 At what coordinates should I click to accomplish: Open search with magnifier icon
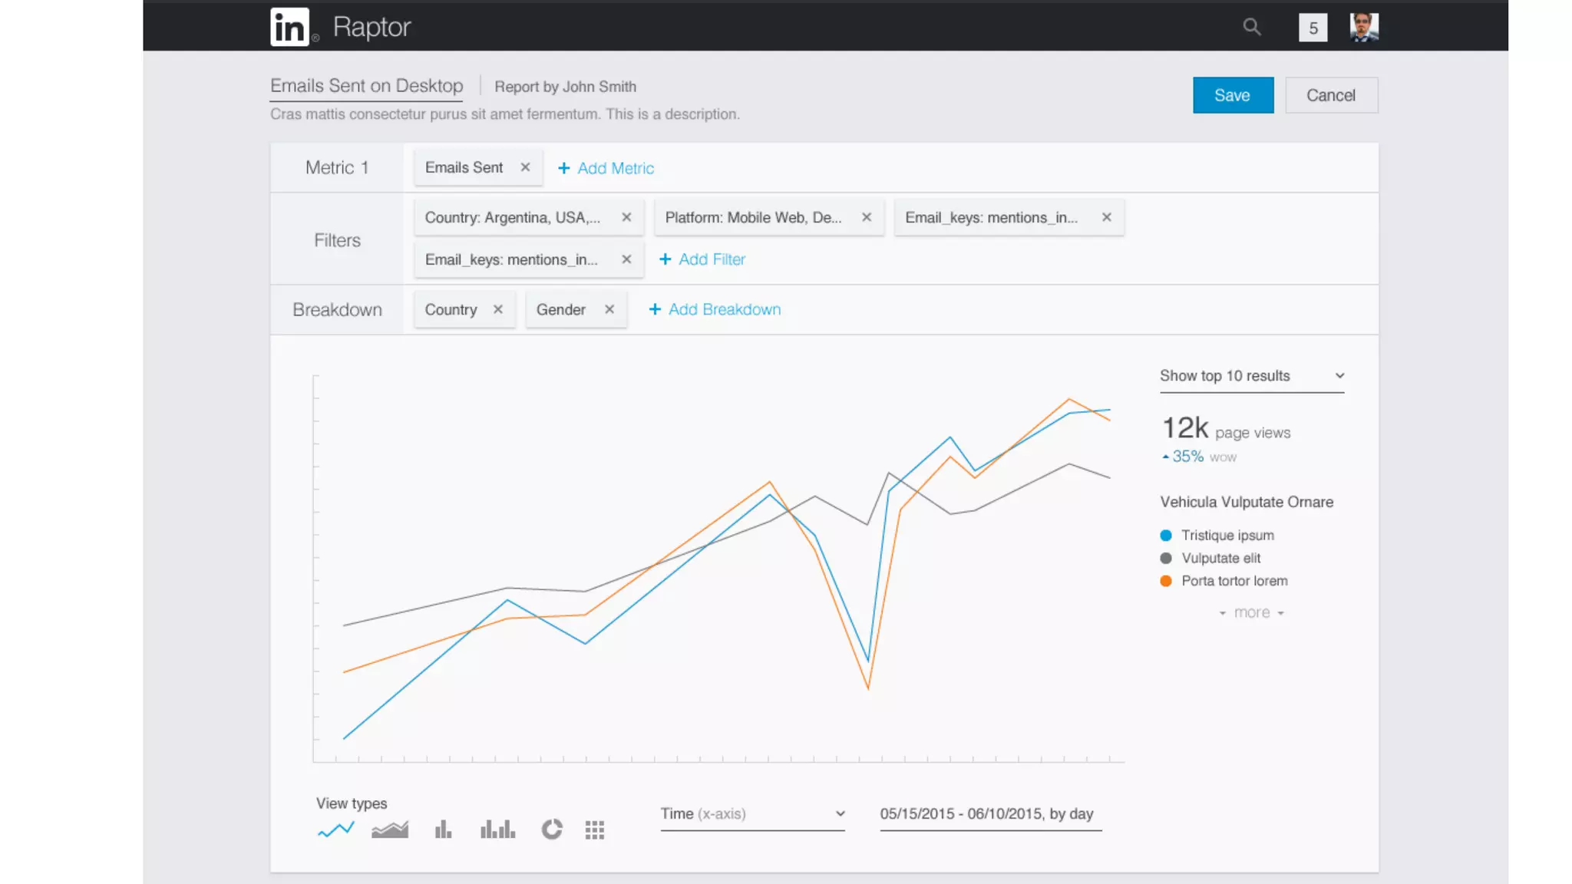coord(1252,27)
